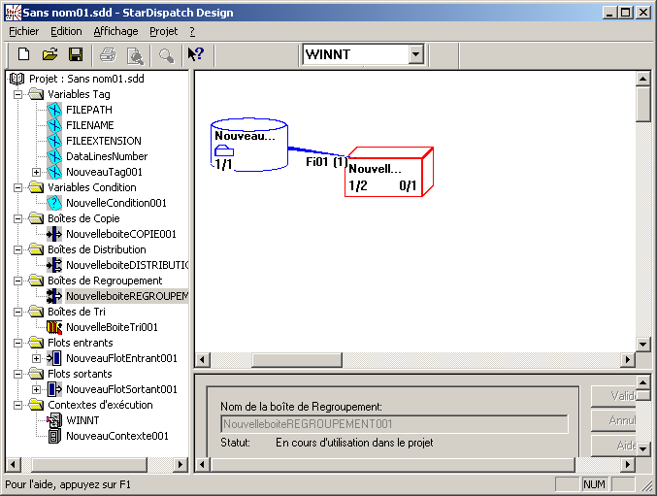Select the NouvelleCondition001 condition icon
The height and width of the screenshot is (496, 657).
pyautogui.click(x=54, y=203)
